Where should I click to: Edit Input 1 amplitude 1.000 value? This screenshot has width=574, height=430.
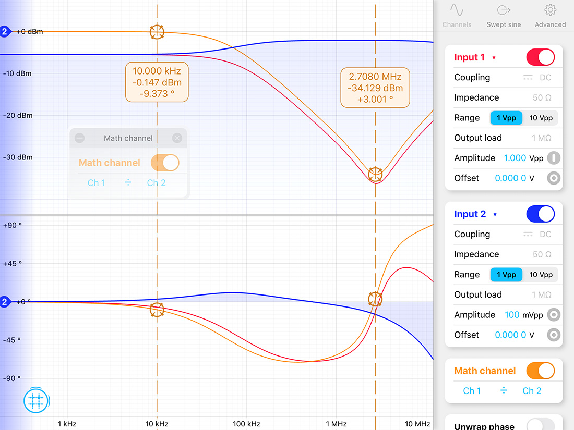515,158
